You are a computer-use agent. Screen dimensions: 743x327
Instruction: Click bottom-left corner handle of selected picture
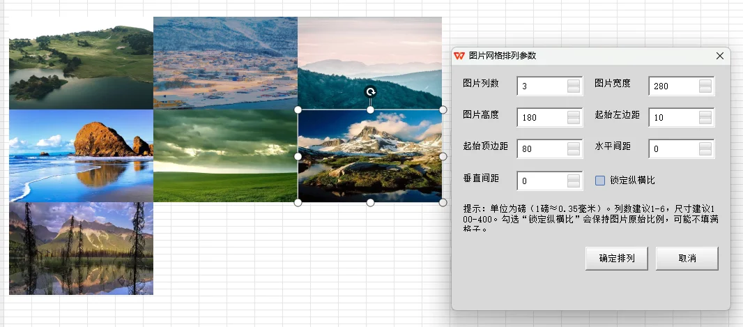tap(298, 202)
